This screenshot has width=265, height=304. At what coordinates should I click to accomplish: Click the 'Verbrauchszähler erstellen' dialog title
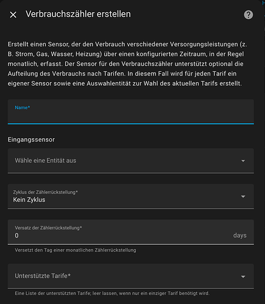(78, 14)
